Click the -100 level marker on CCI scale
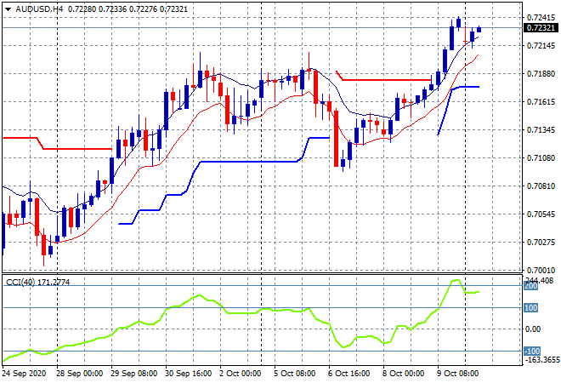Image resolution: width=561 pixels, height=383 pixels. tap(531, 352)
